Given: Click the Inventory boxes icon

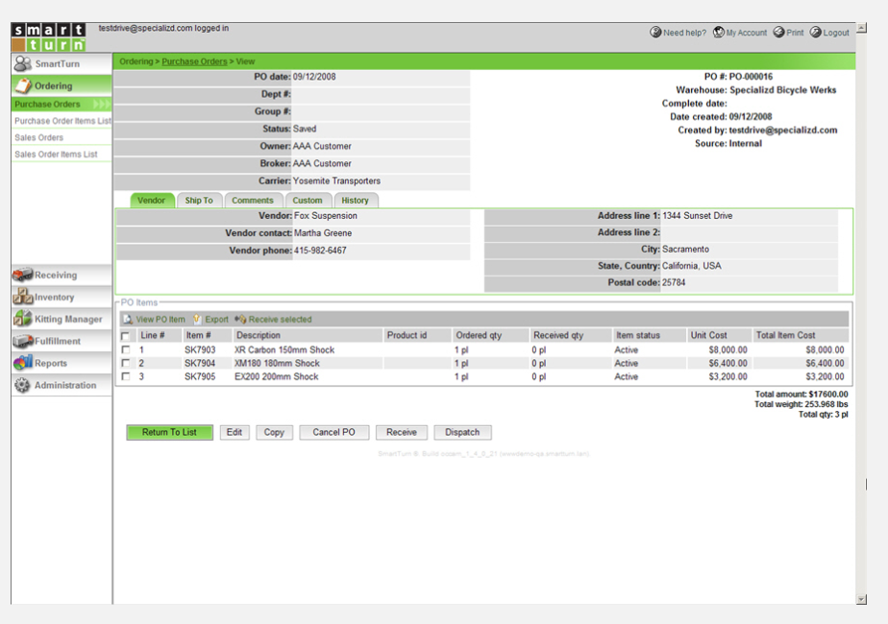Looking at the screenshot, I should point(23,297).
